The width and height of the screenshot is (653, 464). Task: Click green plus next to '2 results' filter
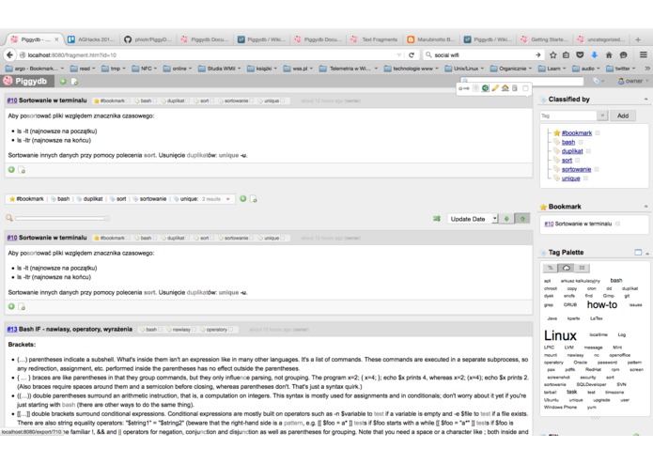click(x=242, y=199)
